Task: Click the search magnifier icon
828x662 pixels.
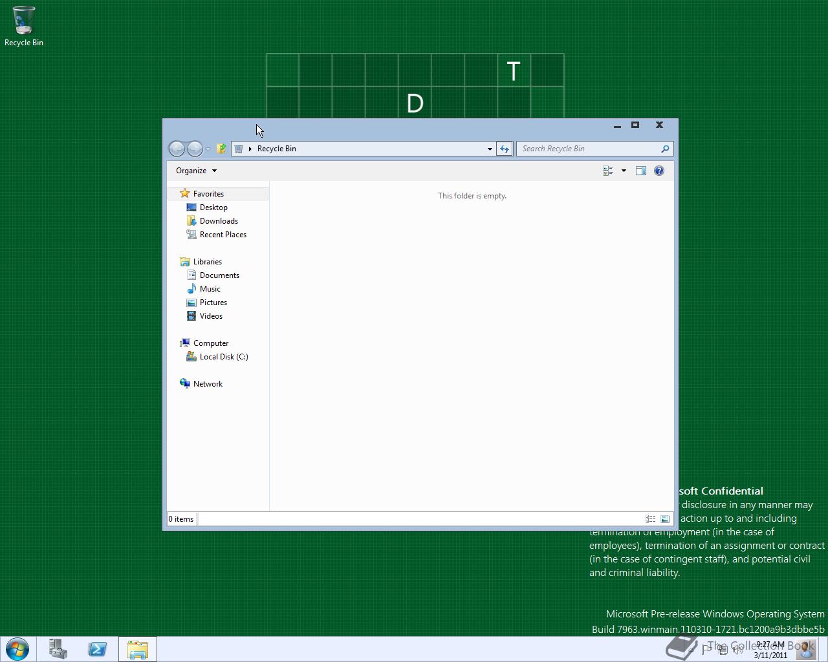Action: tap(665, 149)
